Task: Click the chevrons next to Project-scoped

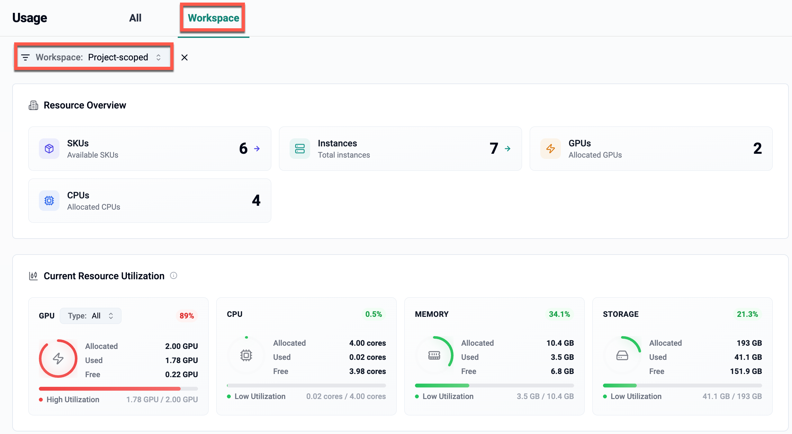Action: (158, 57)
